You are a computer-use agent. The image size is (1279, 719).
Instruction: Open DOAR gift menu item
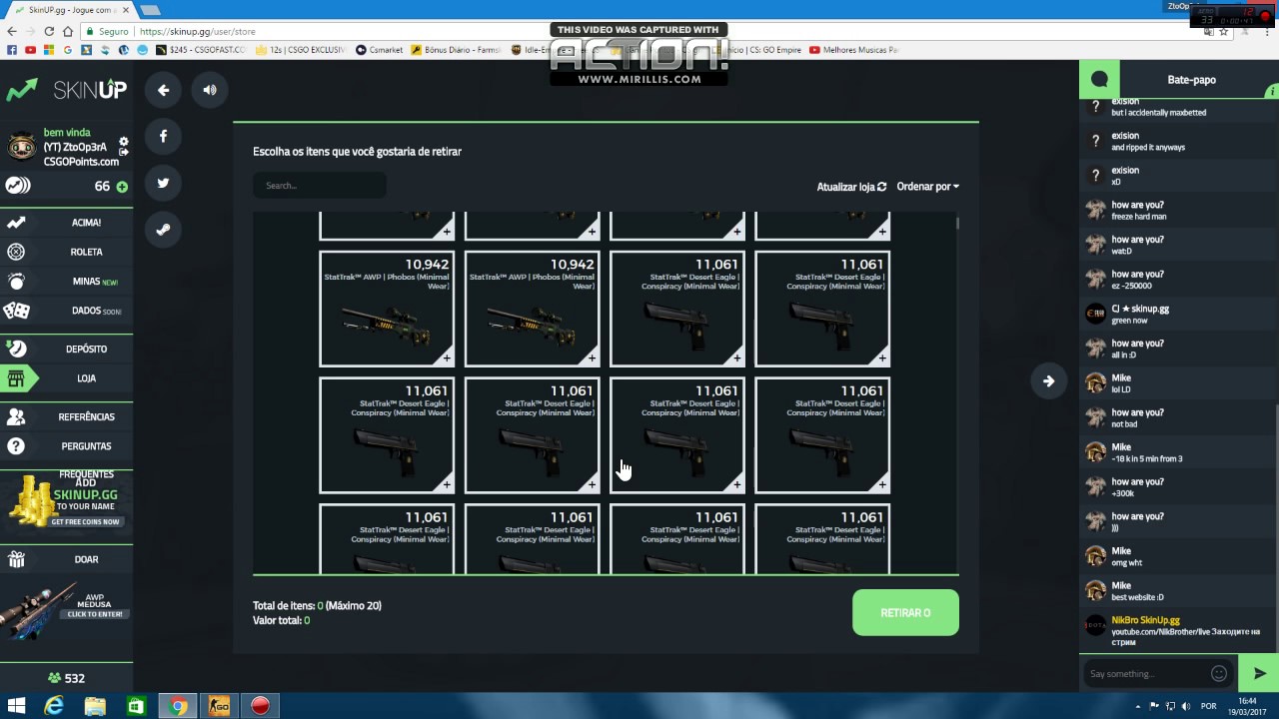pos(66,559)
